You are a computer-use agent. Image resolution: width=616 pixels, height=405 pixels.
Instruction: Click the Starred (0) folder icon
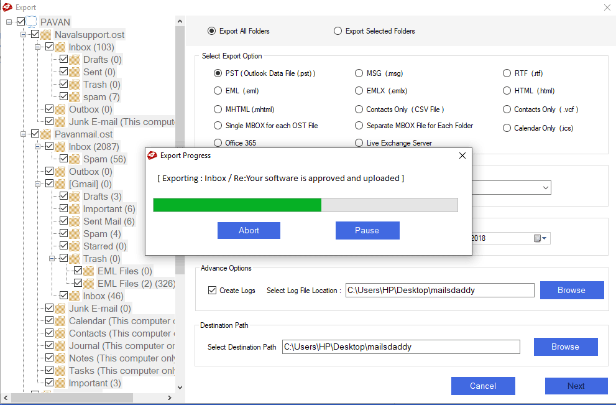pos(75,246)
